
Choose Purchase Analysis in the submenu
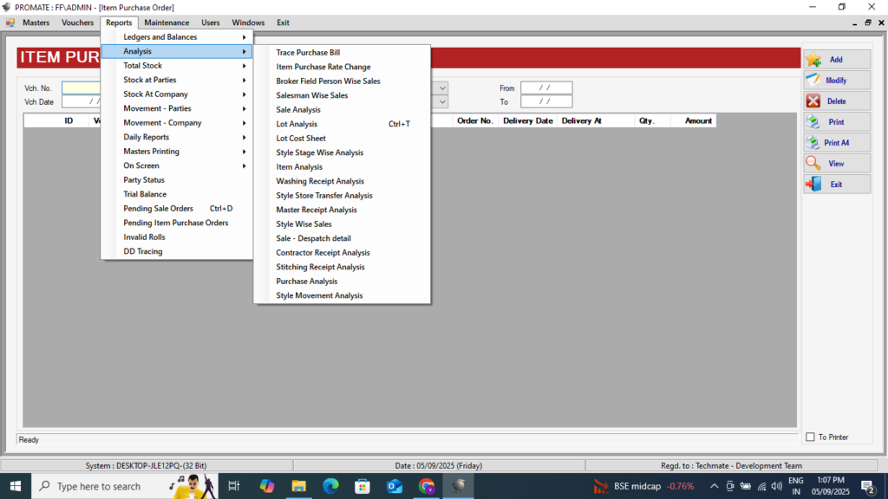click(306, 282)
